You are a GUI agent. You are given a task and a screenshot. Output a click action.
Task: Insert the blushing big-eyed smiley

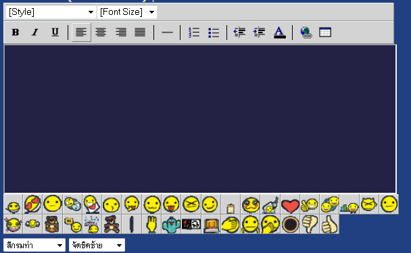251,204
